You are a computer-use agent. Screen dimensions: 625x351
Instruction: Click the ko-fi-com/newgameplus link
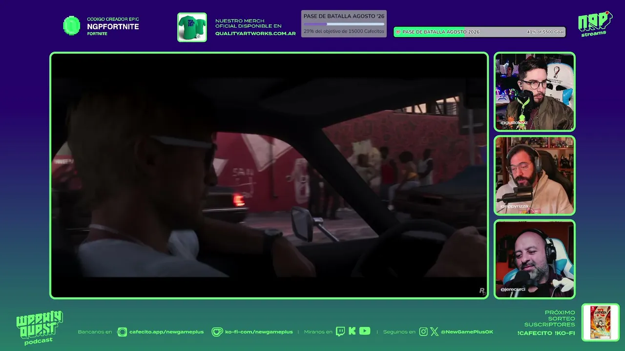tap(259, 332)
